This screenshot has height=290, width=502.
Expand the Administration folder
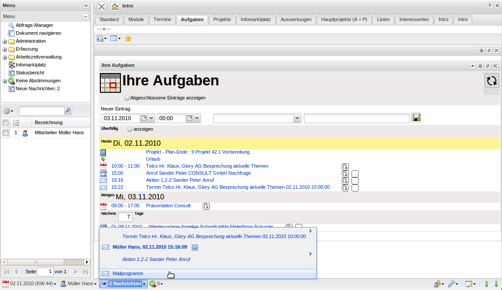tap(5, 41)
